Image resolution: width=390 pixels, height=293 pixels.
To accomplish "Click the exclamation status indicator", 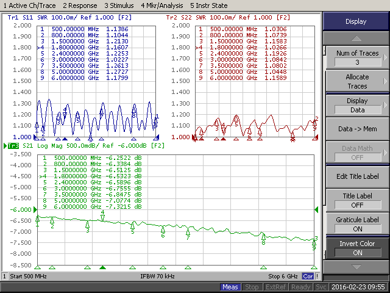I will (317, 277).
